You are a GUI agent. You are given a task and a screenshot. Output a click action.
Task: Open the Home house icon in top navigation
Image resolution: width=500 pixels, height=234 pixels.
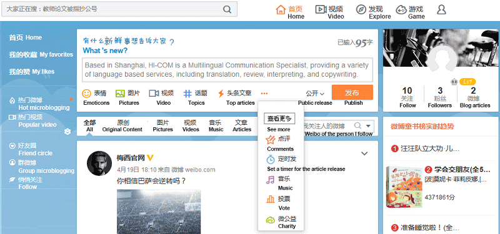pos(281,9)
